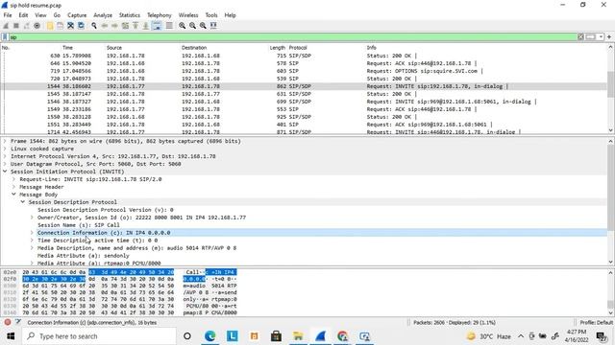This screenshot has height=345, width=615.
Task: Sort by the Protocol column header
Action: pos(298,47)
